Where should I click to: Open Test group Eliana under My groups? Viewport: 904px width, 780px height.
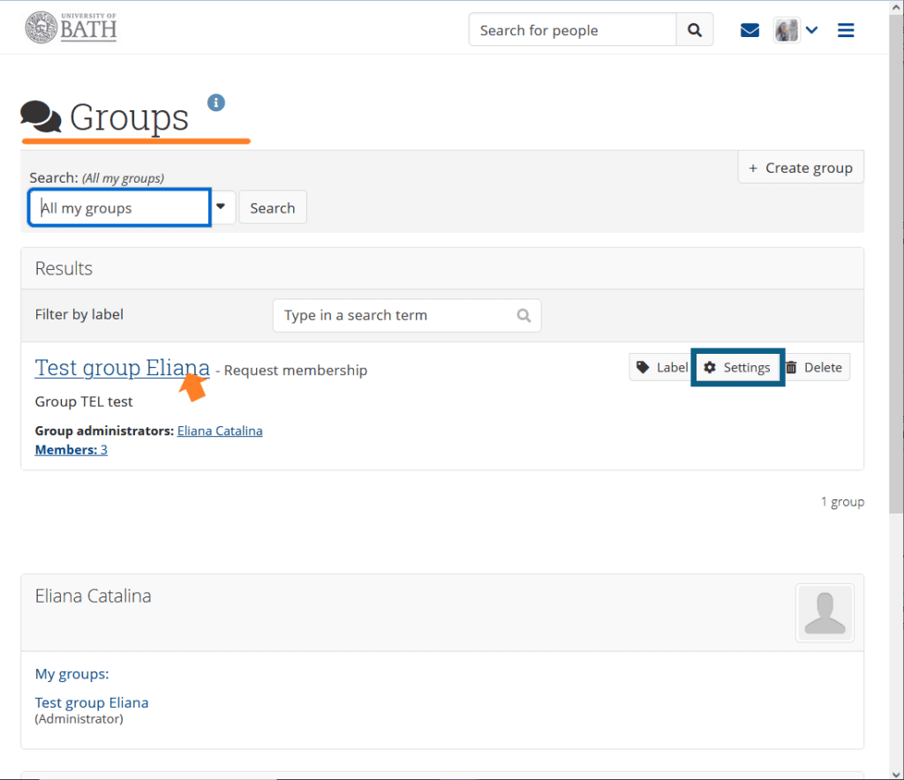pyautogui.click(x=92, y=702)
